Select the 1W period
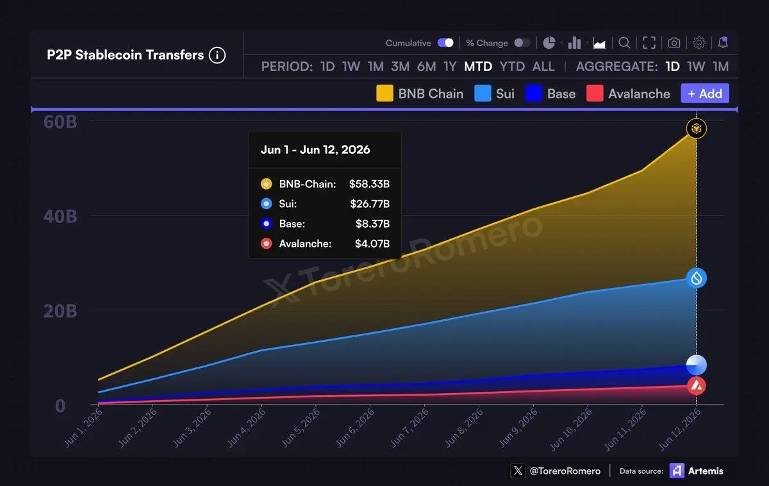 351,67
